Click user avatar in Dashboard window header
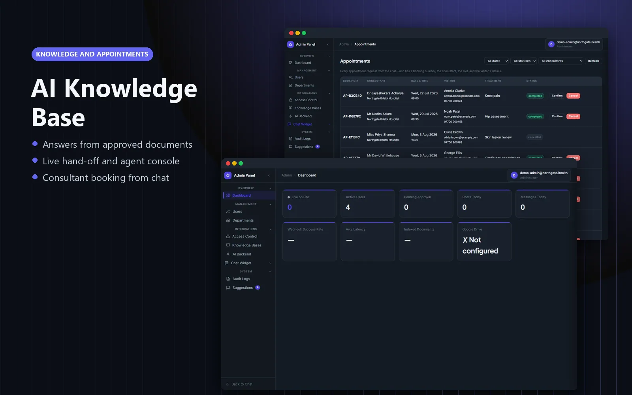The width and height of the screenshot is (632, 395). point(514,175)
